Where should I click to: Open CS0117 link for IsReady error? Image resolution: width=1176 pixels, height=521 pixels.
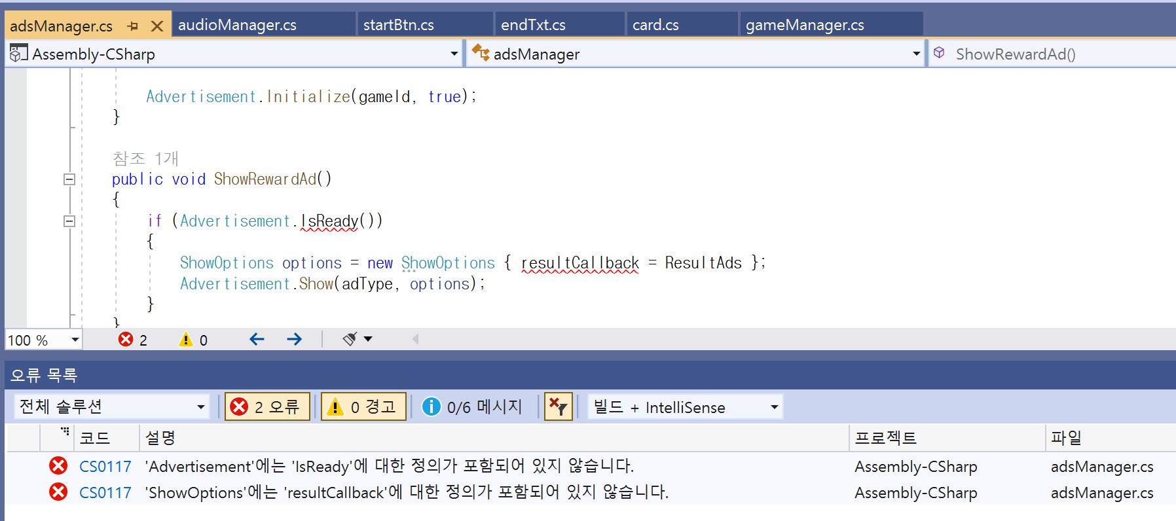coord(105,467)
